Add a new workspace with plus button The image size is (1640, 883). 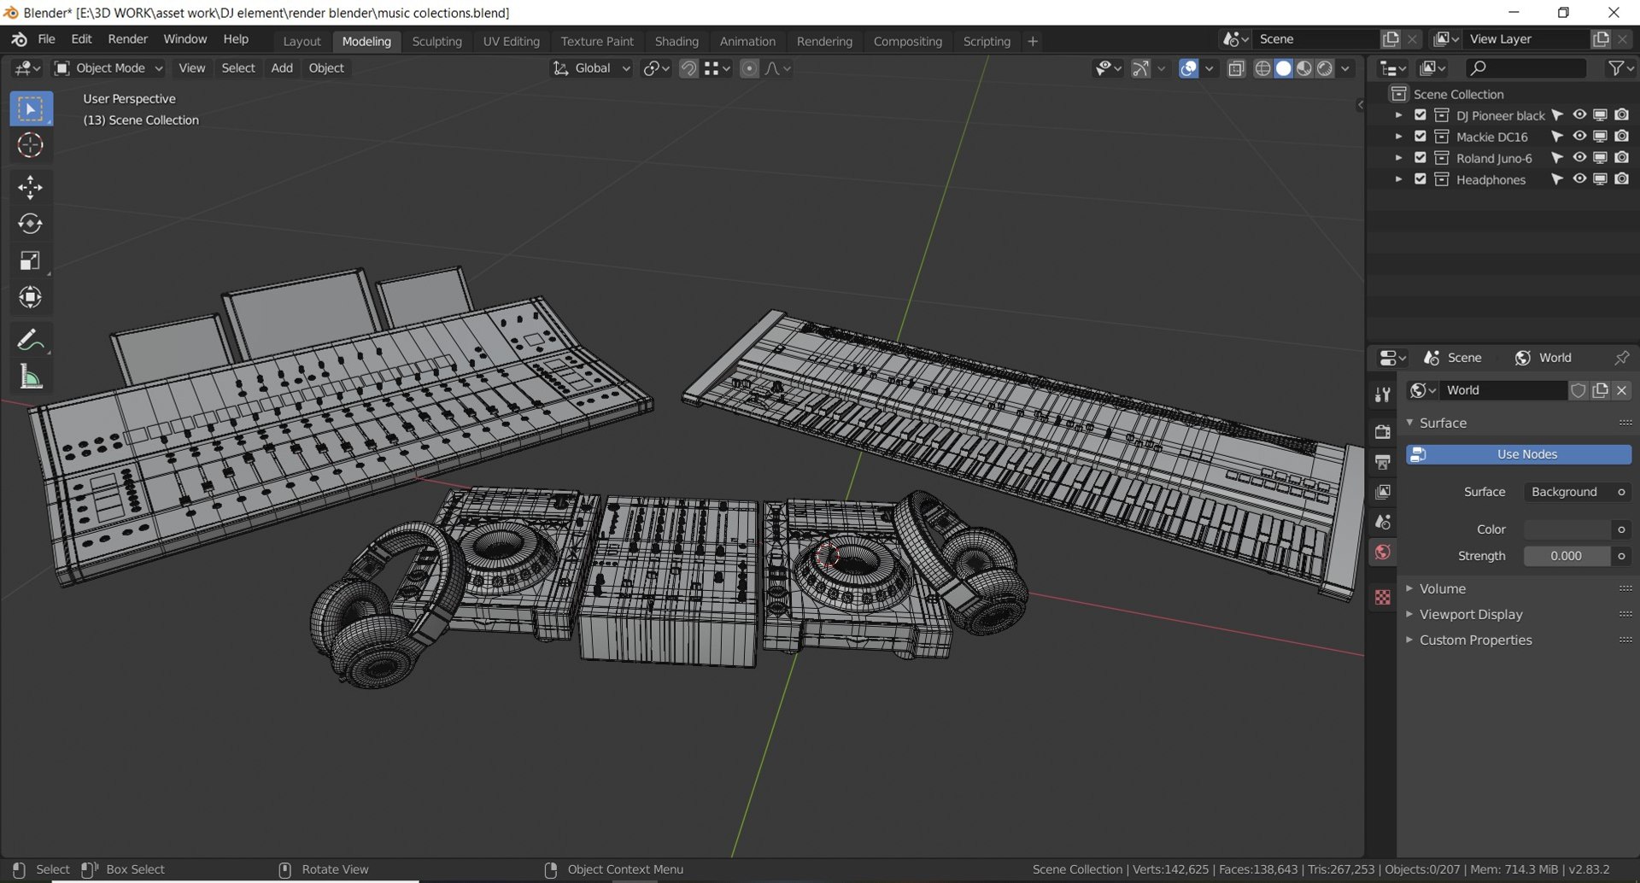[x=1033, y=41]
